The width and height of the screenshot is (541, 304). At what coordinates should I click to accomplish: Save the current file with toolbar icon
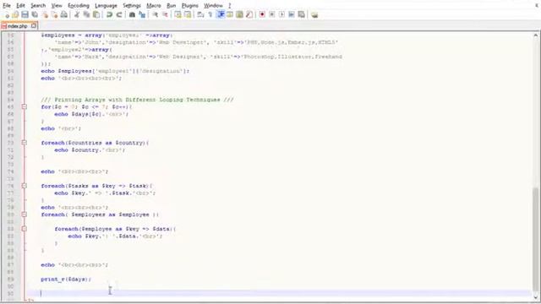point(25,14)
